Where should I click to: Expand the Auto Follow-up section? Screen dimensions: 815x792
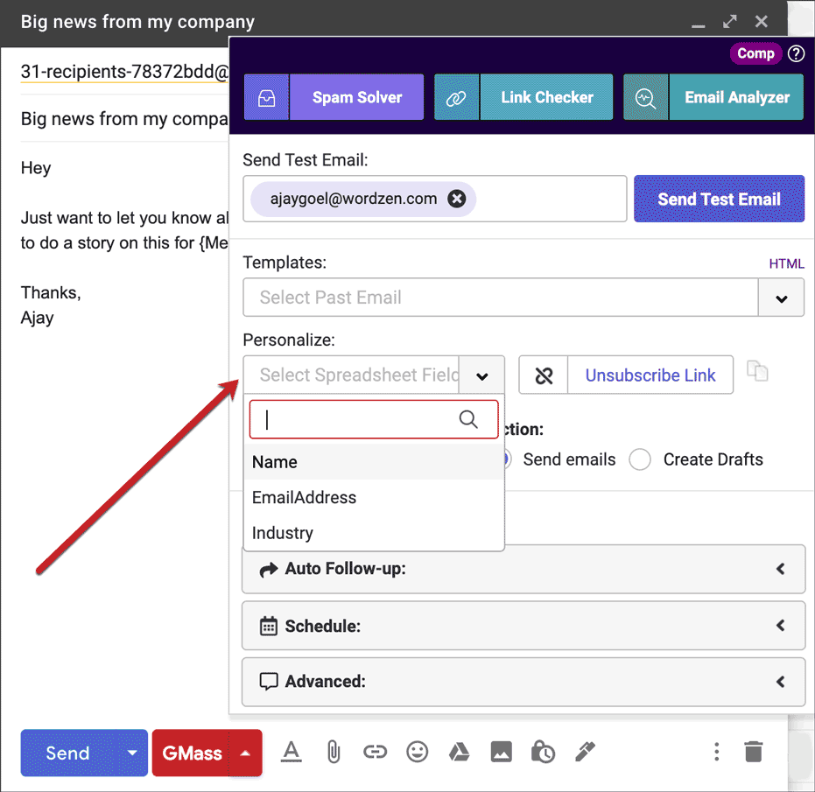523,569
